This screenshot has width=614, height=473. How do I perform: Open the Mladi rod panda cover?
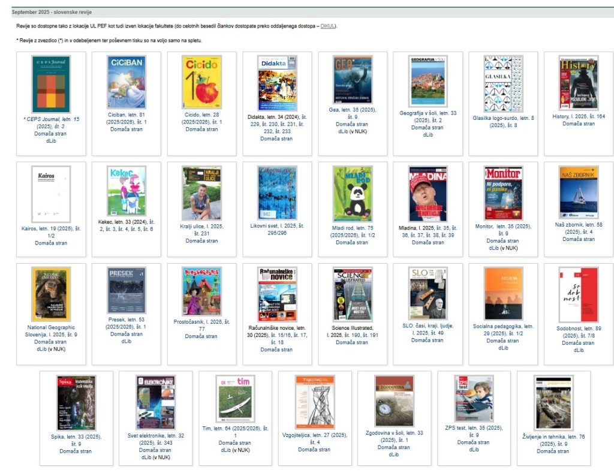(x=353, y=194)
